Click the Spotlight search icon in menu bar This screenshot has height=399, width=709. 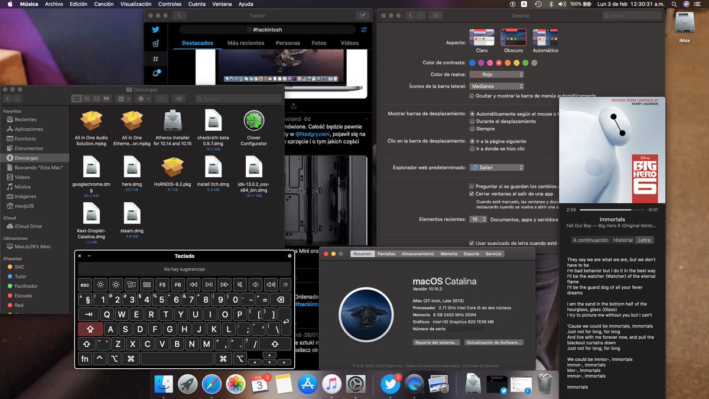(675, 4)
